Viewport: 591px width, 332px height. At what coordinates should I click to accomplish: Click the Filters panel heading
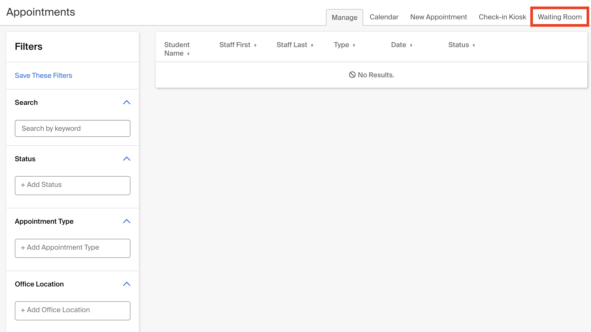[x=29, y=47]
